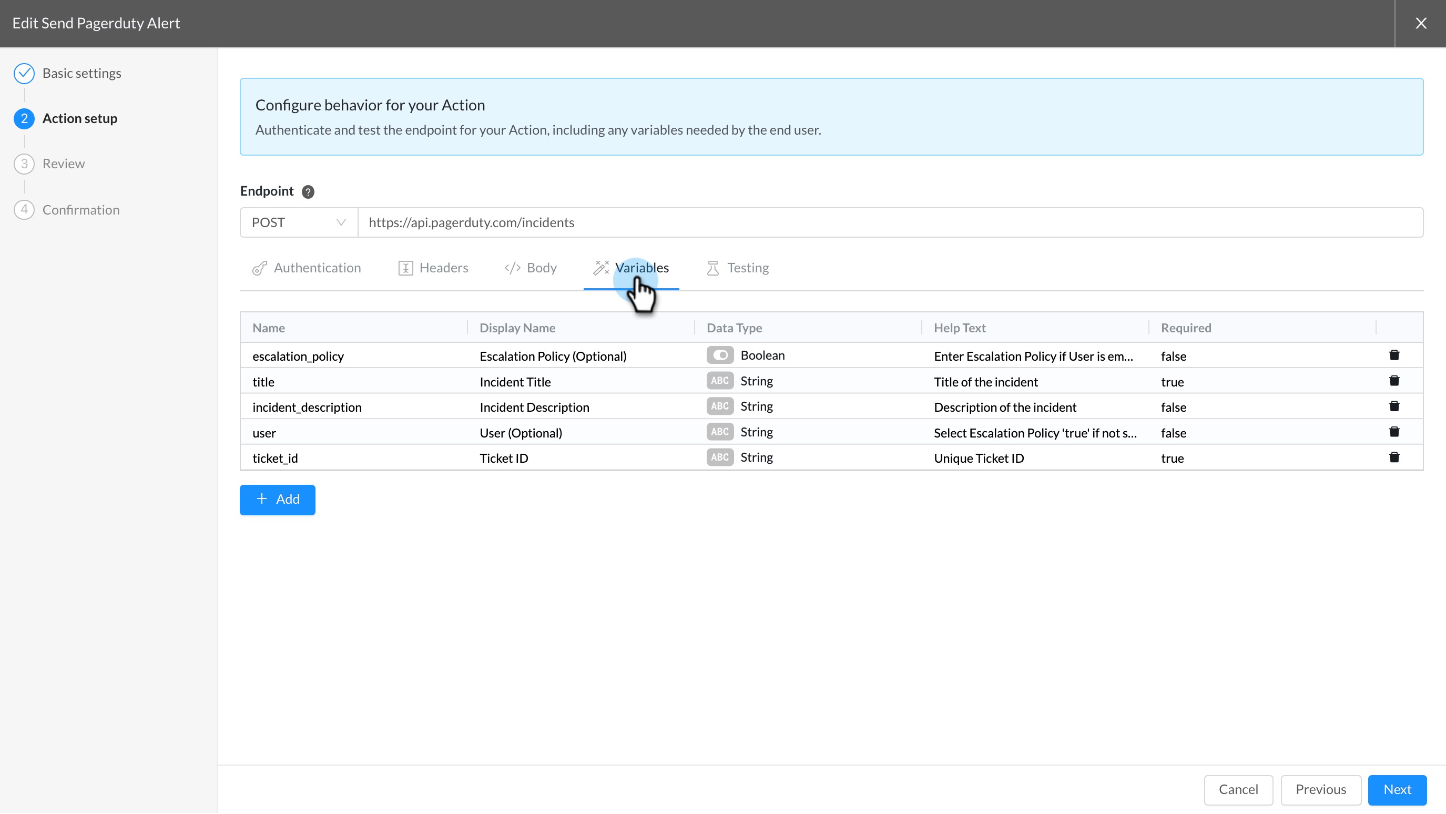Click the Body code brackets icon
This screenshot has width=1446, height=814.
click(x=512, y=268)
